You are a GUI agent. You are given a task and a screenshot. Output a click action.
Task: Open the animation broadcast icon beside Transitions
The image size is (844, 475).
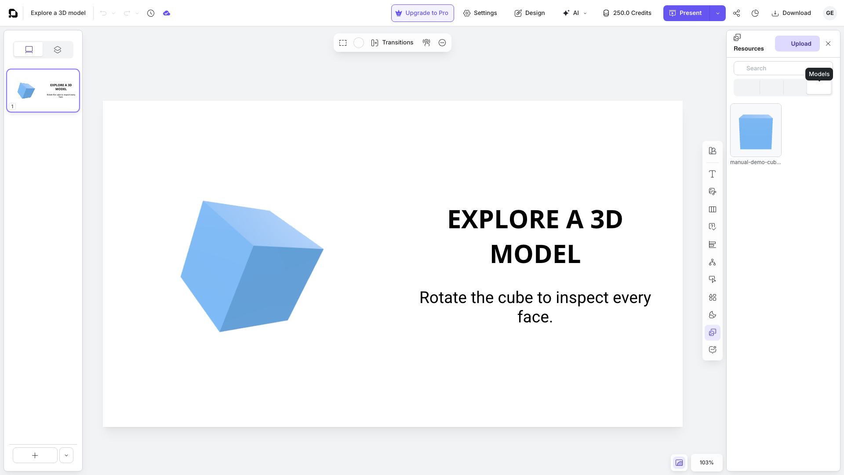point(426,43)
